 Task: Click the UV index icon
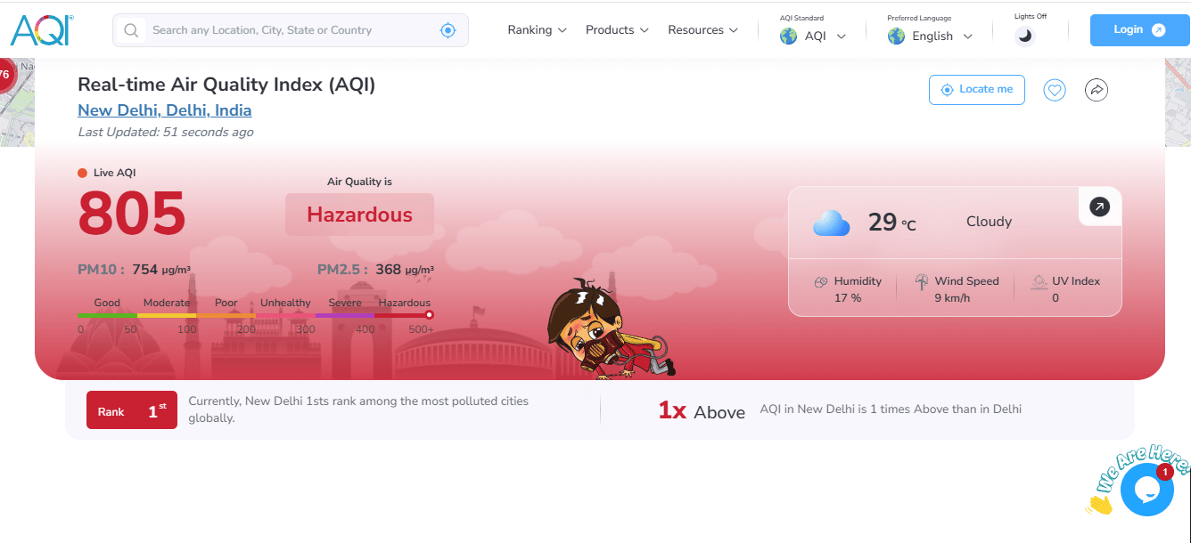tap(1039, 281)
